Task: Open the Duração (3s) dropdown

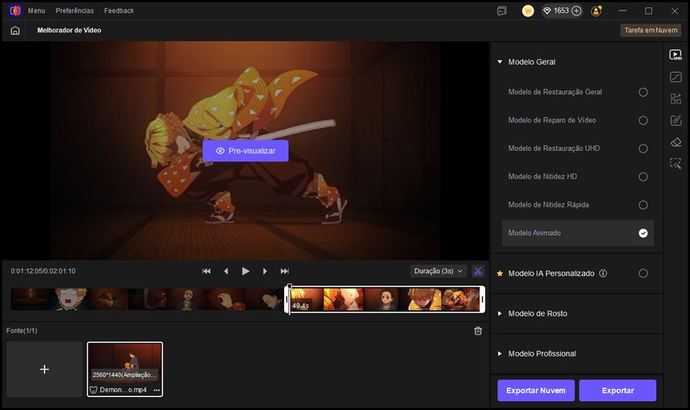Action: coord(437,271)
